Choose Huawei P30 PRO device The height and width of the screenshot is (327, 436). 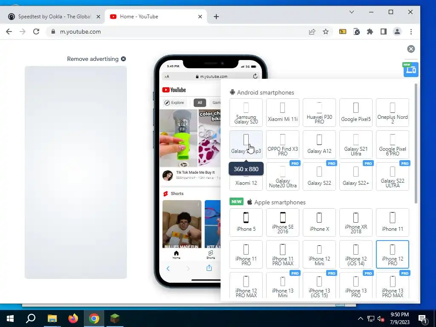[319, 112]
